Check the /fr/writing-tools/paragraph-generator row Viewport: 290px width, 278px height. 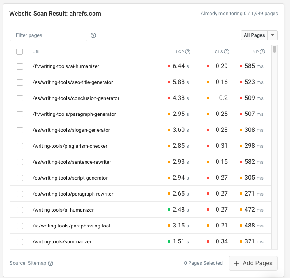[x=20, y=114]
